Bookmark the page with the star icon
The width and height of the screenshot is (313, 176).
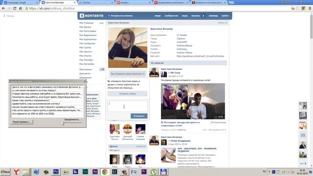pyautogui.click(x=297, y=8)
